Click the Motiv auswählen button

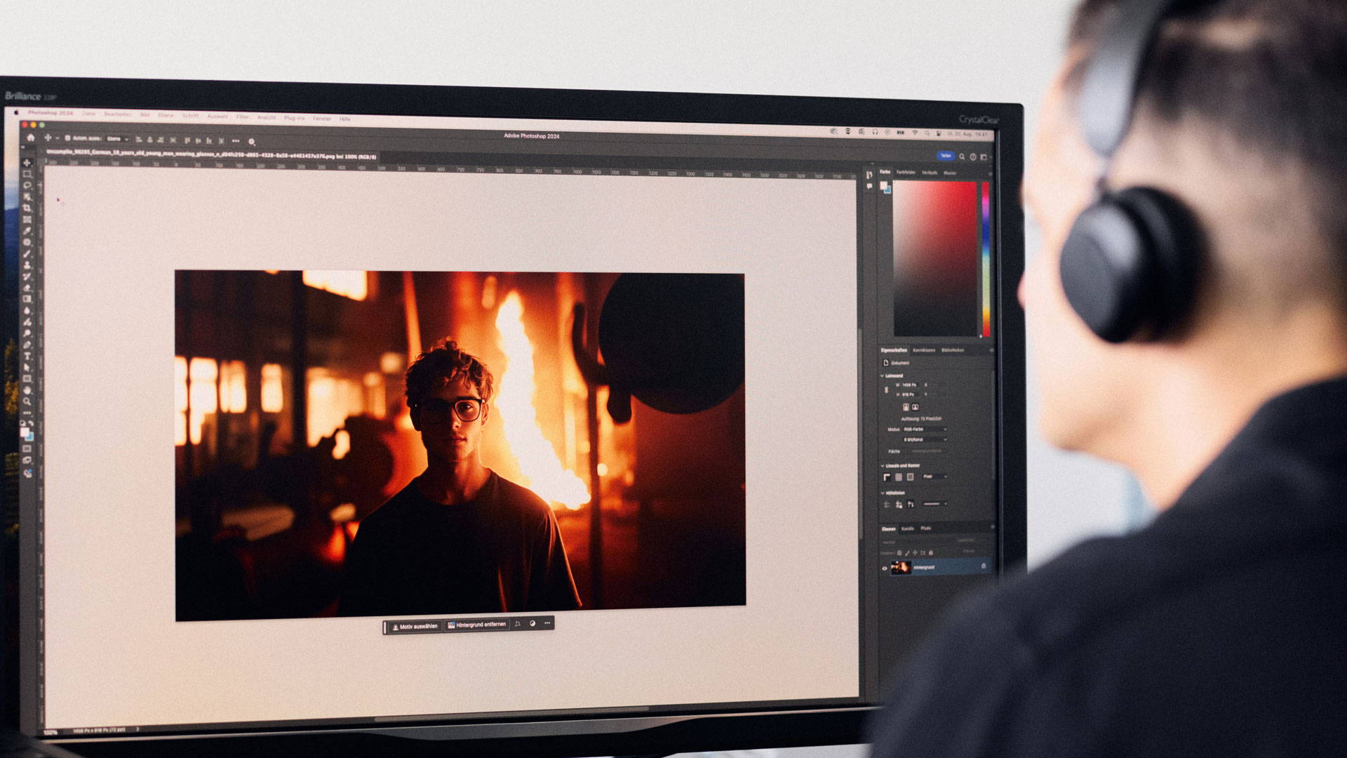(415, 626)
